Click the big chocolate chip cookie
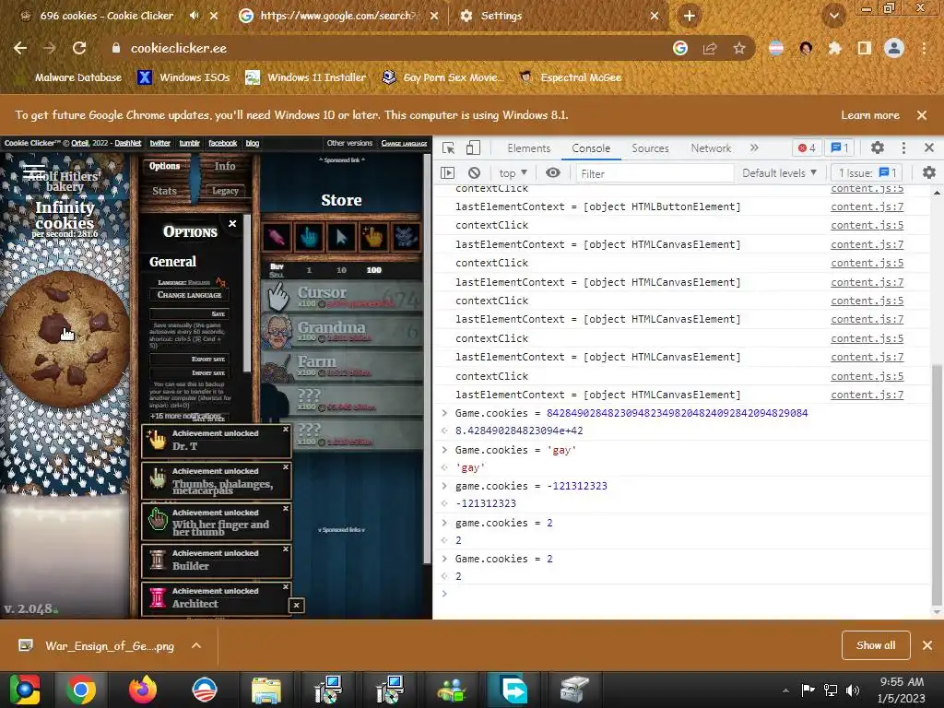The width and height of the screenshot is (944, 708). point(65,339)
